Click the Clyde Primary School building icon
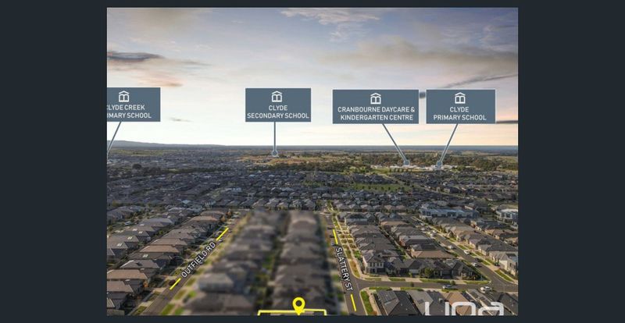 tap(459, 98)
